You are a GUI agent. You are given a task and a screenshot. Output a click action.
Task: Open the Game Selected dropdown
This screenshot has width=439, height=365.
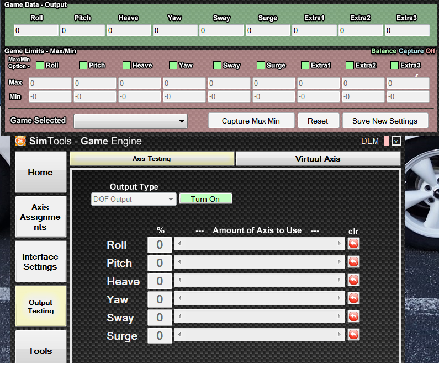[x=130, y=121]
